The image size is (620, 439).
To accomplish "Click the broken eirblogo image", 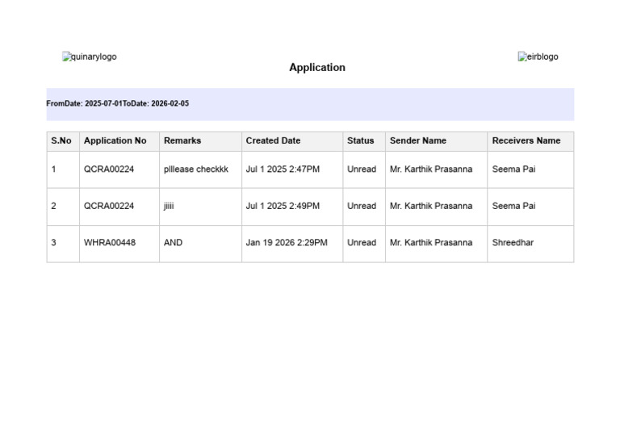I will coord(538,56).
